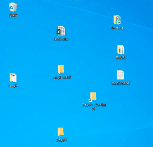Click the short cut name label
The image size is (153, 147).
[x=117, y=28]
